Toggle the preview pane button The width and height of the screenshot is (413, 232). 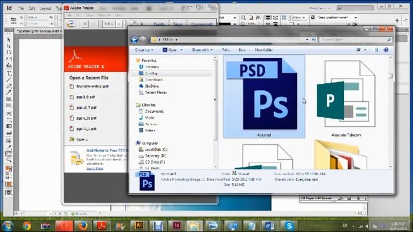click(376, 50)
